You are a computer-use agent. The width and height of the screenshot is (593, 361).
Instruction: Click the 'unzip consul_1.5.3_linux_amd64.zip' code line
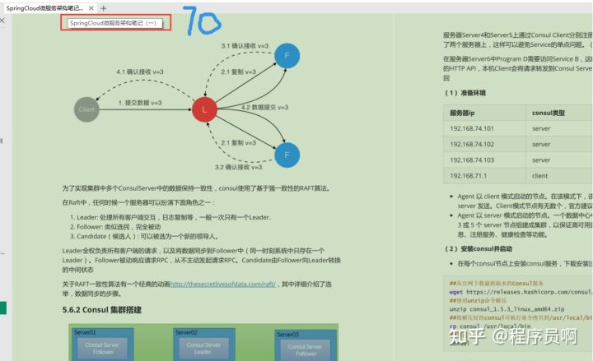(x=507, y=309)
